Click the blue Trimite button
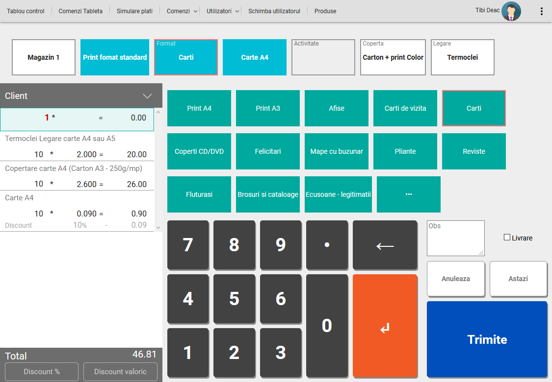This screenshot has height=382, width=552. [487, 339]
